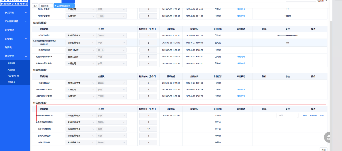
Task: Click the 备注 textarea in highlighted row
Action: coord(287,116)
